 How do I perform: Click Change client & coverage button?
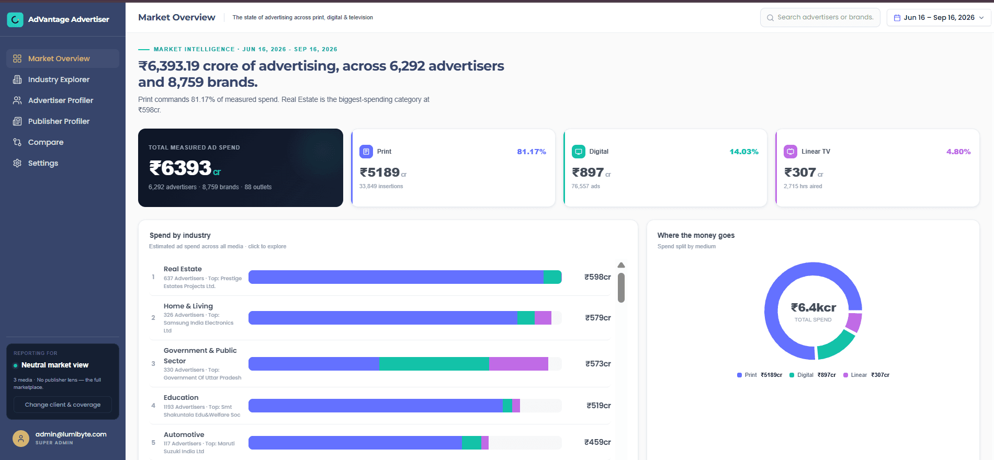pyautogui.click(x=63, y=405)
